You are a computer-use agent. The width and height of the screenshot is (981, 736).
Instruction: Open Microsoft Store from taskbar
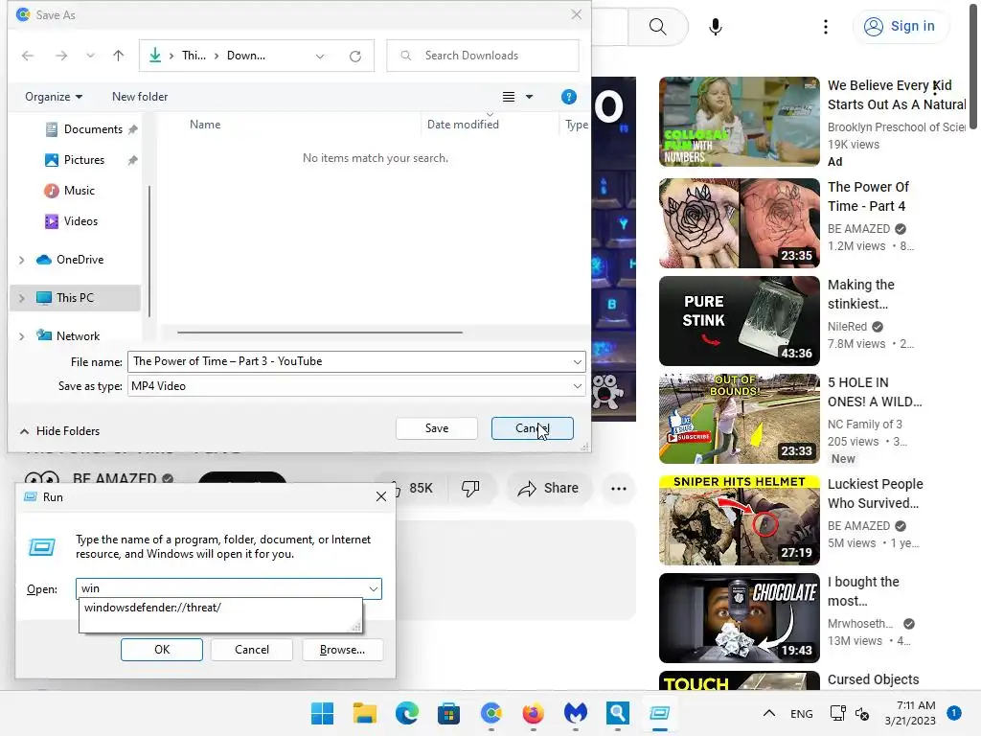[448, 713]
